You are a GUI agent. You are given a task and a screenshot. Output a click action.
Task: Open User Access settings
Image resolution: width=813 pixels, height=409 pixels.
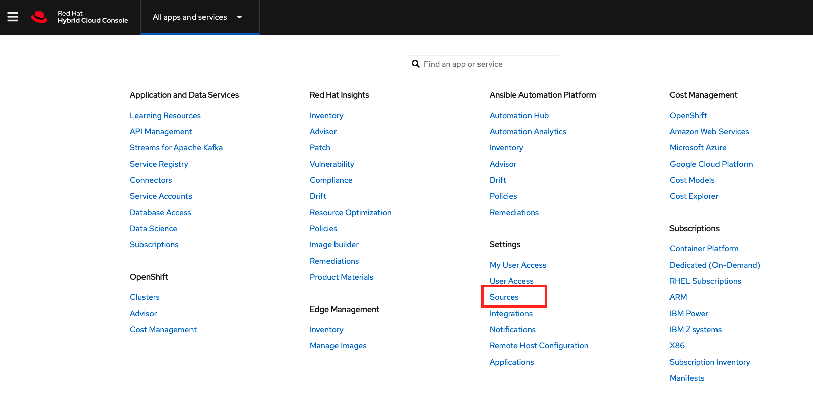click(x=511, y=281)
